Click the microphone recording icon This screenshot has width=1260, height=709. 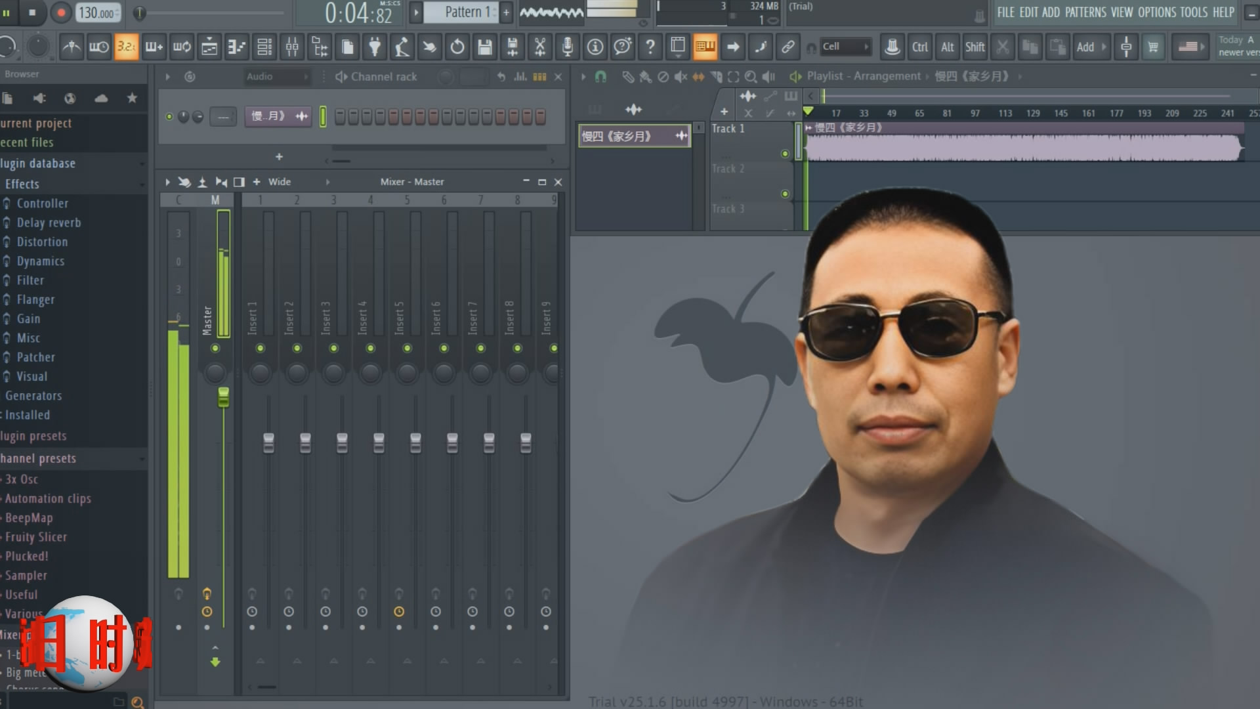pyautogui.click(x=568, y=47)
